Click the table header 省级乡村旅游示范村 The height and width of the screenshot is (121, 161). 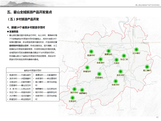(33, 70)
